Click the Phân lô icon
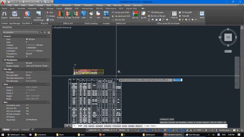Screen dimensions: 244x137 (x=174, y=15)
